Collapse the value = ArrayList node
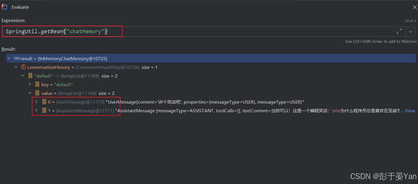 [30, 93]
